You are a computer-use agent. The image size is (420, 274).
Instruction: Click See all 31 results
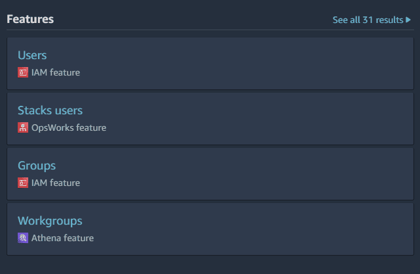(x=367, y=20)
